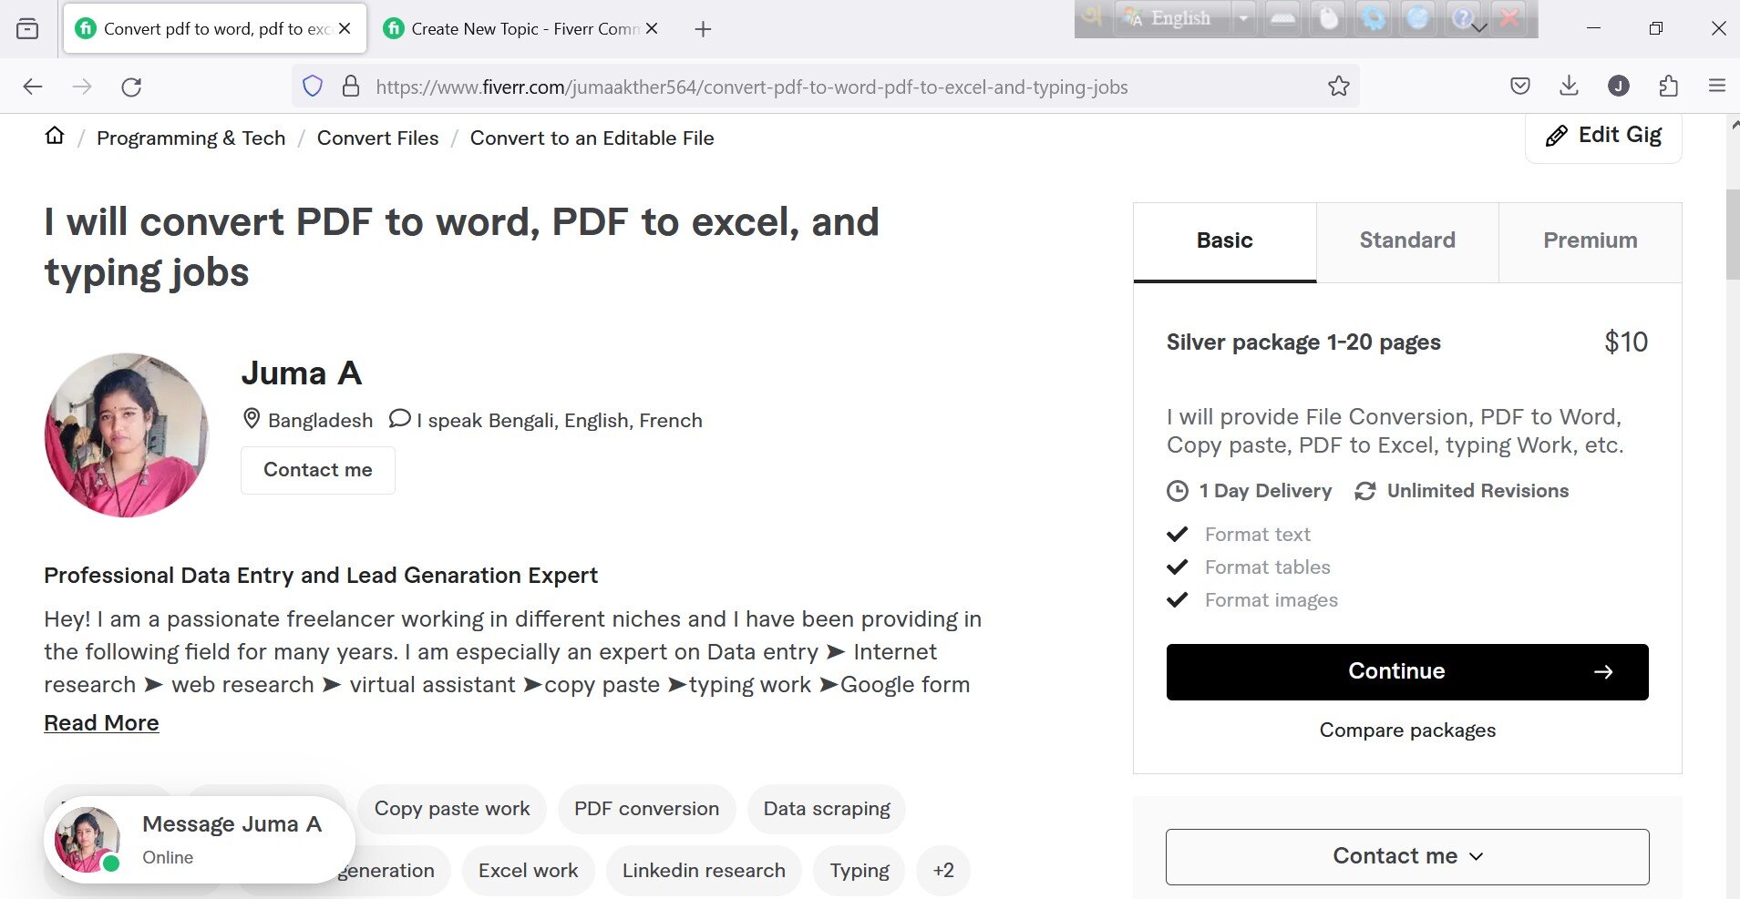The image size is (1740, 899).
Task: Click the Avro red X exit icon
Action: coord(1510,18)
